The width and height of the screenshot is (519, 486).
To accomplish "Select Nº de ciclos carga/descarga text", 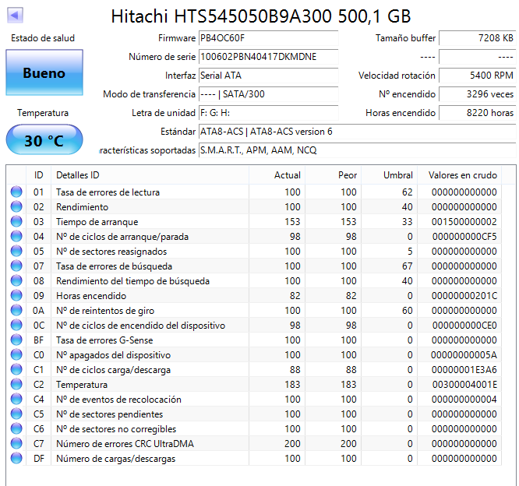I will tap(113, 370).
